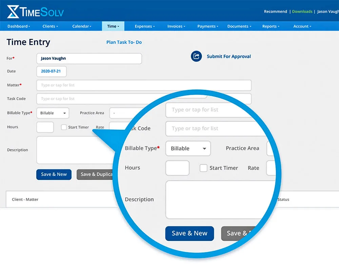Select the Time tab in navigation
Screen dimensions: 339x266
[x=113, y=26]
